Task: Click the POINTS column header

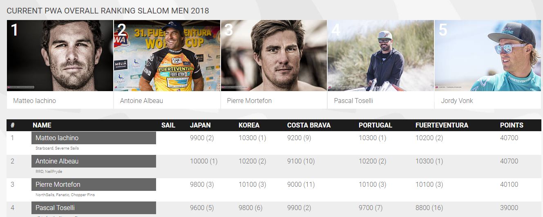Action: [x=512, y=125]
